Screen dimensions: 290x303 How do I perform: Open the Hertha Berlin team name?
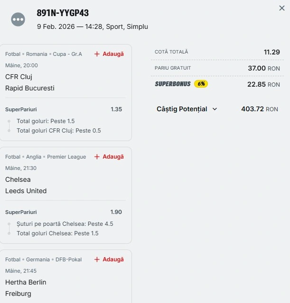26,282
